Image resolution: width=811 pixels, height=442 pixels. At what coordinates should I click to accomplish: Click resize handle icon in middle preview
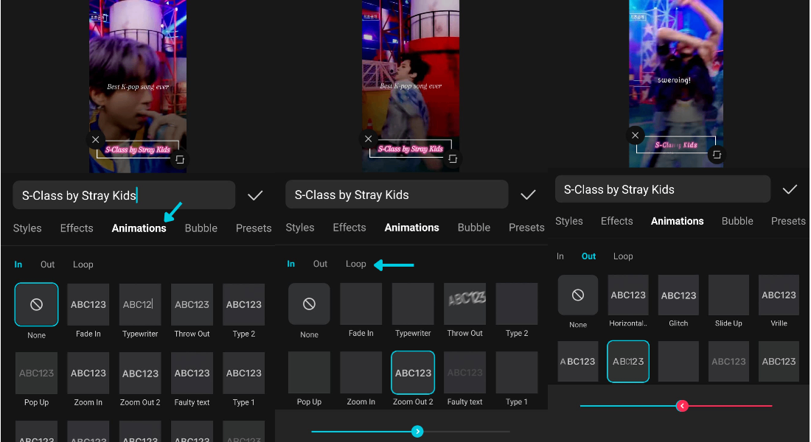tap(453, 158)
